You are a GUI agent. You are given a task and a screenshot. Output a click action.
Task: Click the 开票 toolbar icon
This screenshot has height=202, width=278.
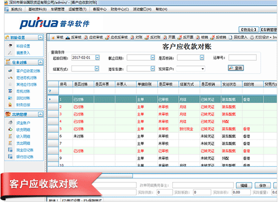pos(165,37)
